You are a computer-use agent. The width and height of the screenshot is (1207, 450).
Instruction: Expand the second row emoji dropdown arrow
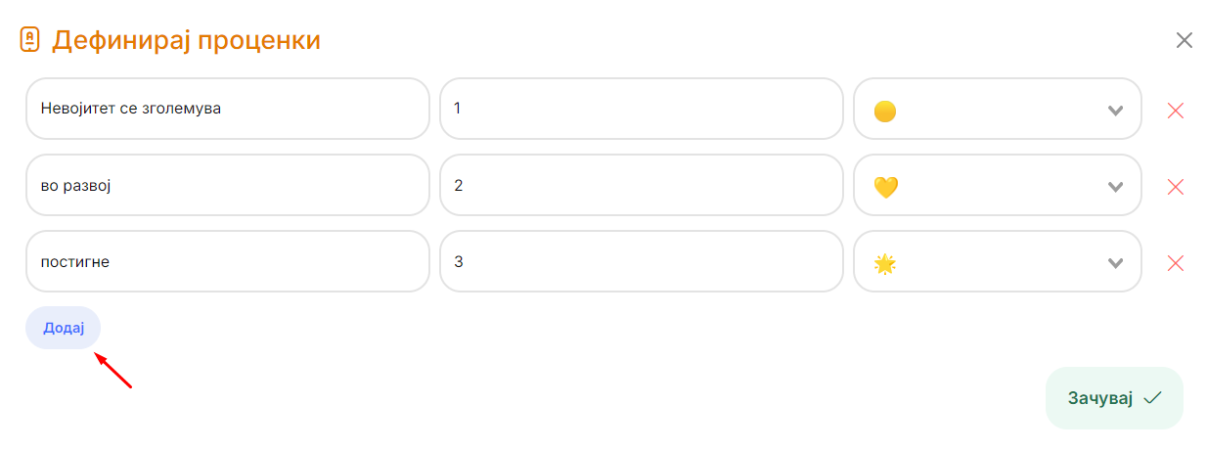click(x=1115, y=187)
